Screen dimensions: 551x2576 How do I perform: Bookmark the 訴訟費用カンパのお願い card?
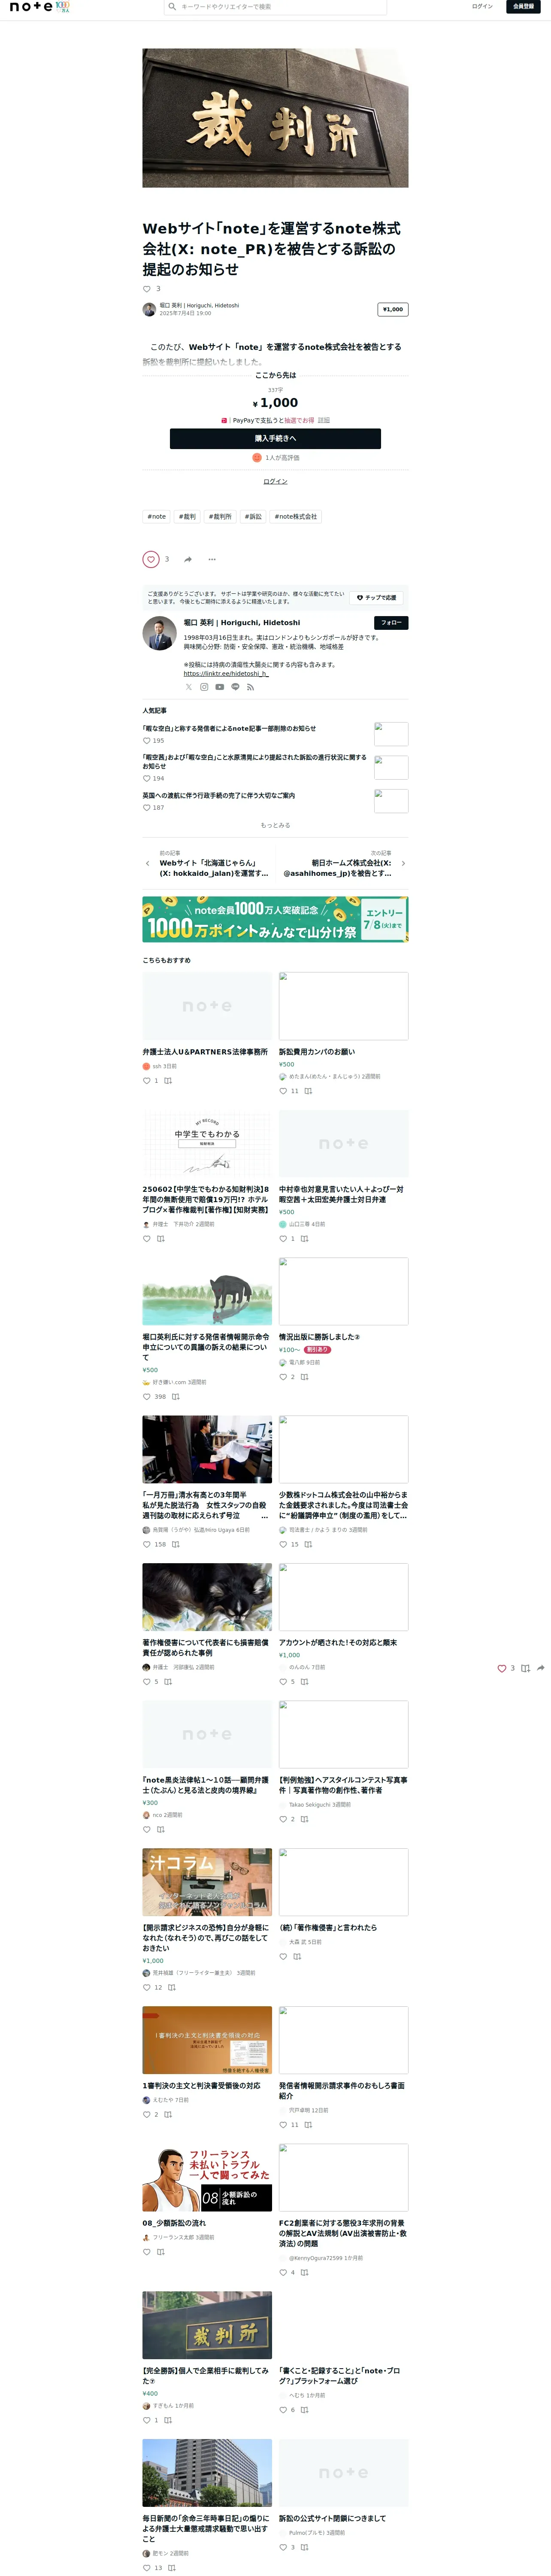coord(308,1091)
